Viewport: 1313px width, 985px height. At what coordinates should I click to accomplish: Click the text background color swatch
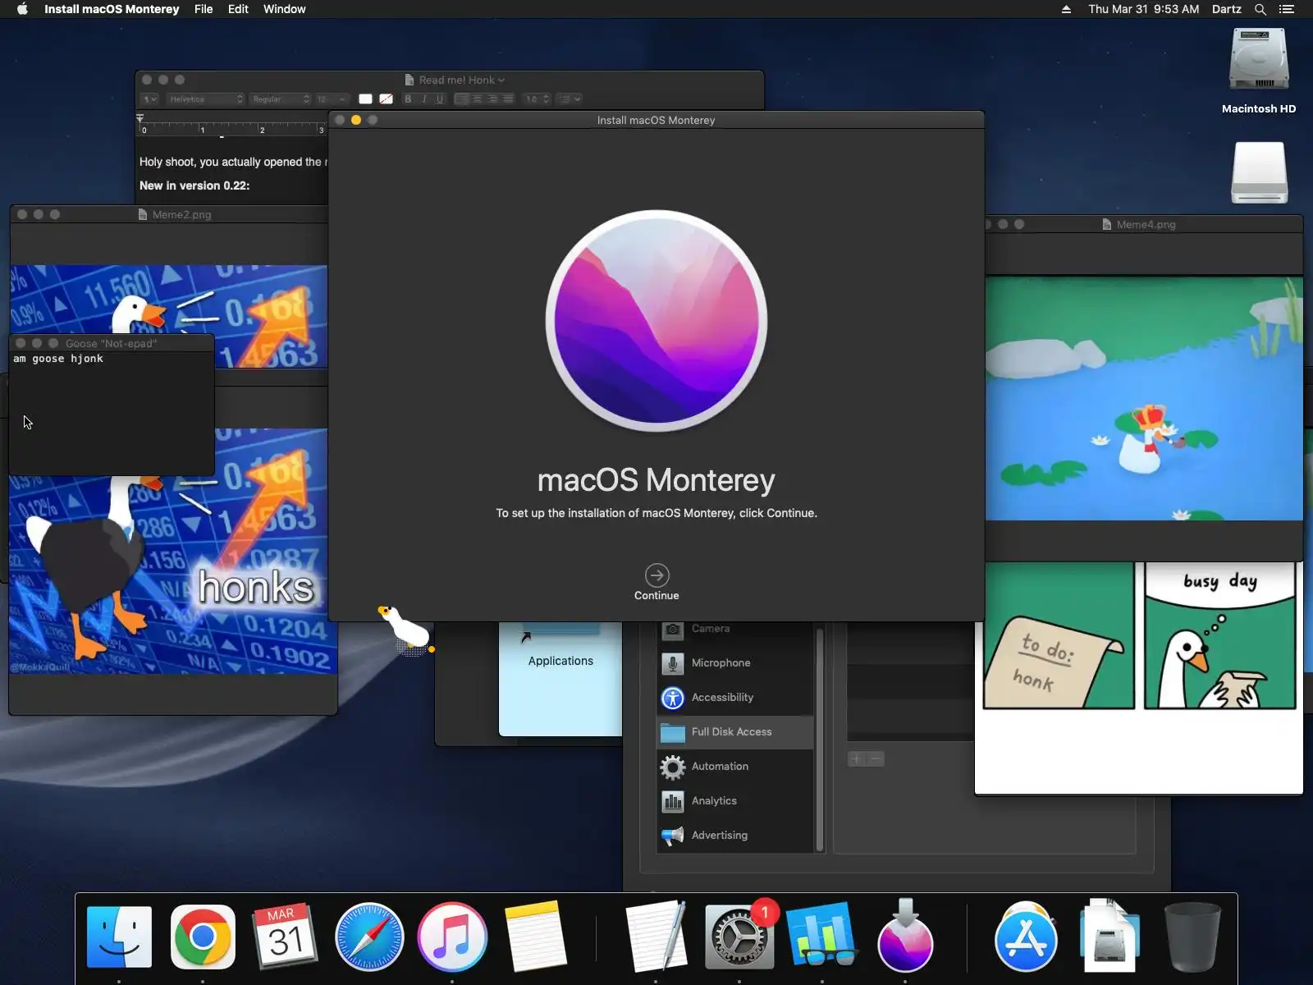tap(386, 99)
